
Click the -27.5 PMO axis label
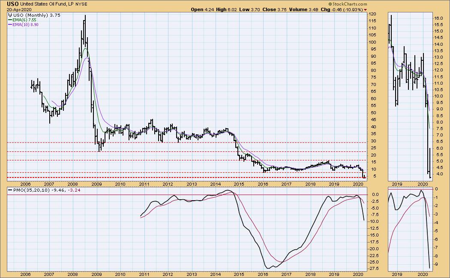tap(373, 269)
